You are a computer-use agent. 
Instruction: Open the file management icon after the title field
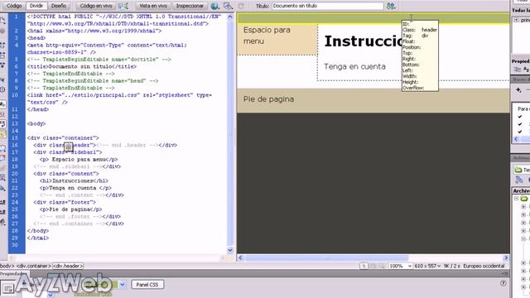(391, 6)
